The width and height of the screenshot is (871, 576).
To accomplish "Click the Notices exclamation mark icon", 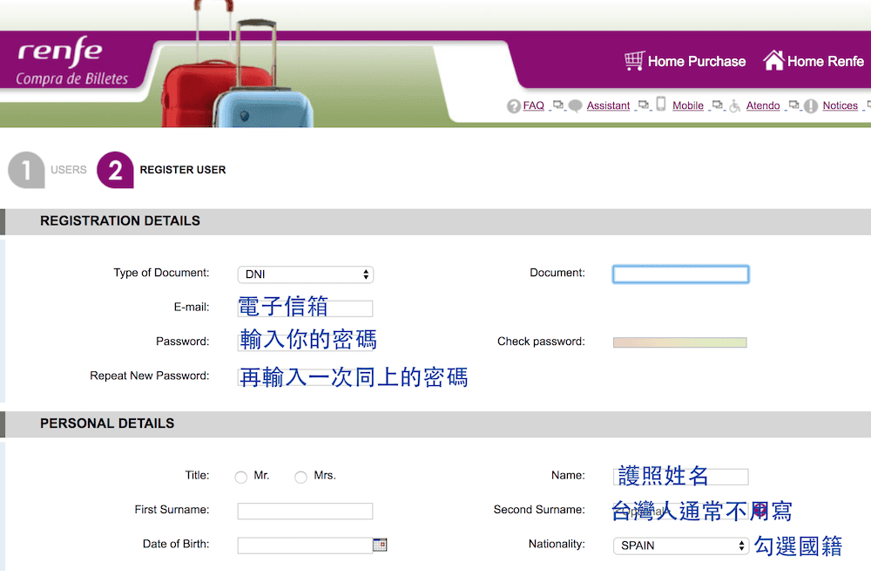I will click(810, 105).
